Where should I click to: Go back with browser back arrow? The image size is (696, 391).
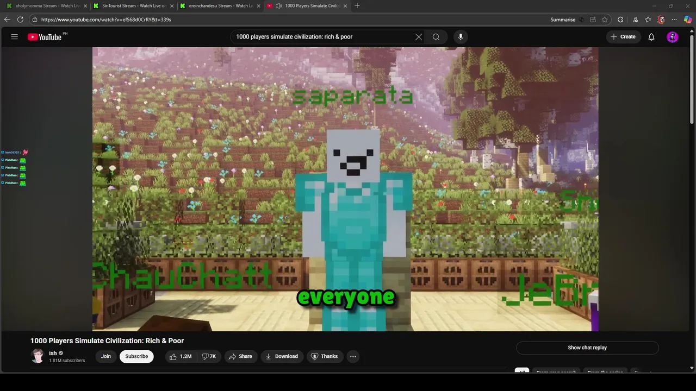click(7, 20)
